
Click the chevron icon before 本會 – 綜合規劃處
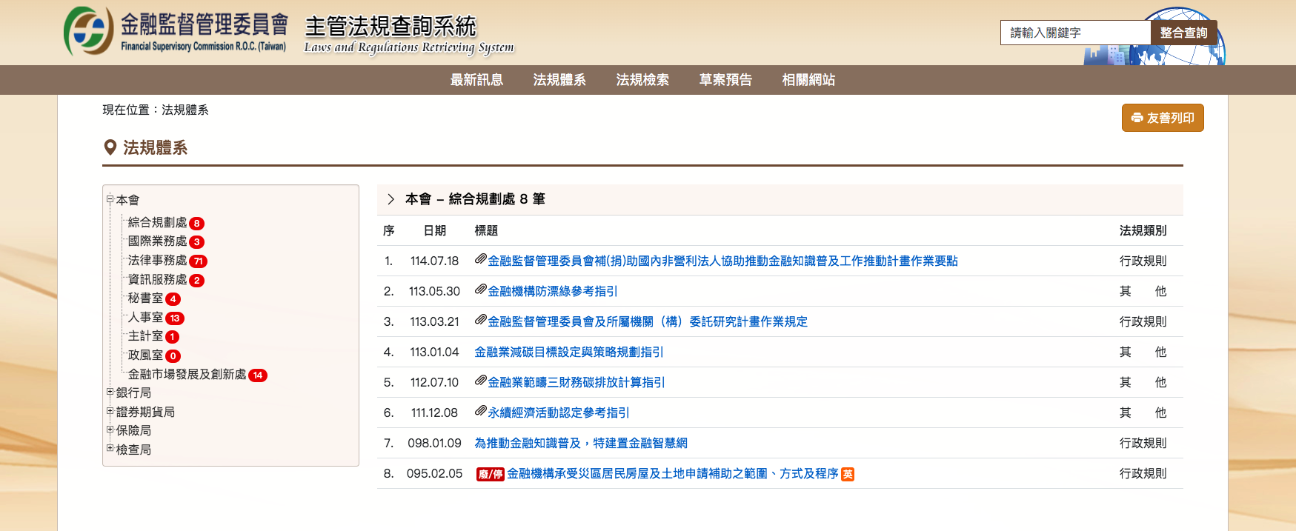[x=391, y=199]
